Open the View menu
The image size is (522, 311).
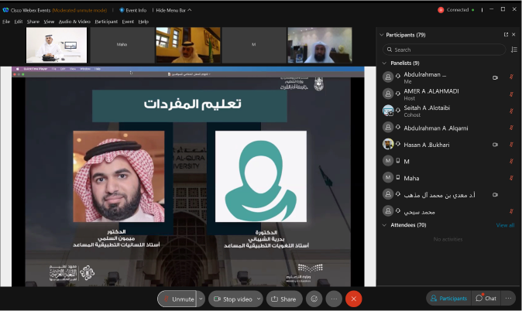(49, 22)
